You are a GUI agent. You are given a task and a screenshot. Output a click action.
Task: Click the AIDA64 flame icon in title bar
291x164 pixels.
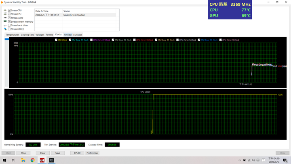click(x=2, y=2)
